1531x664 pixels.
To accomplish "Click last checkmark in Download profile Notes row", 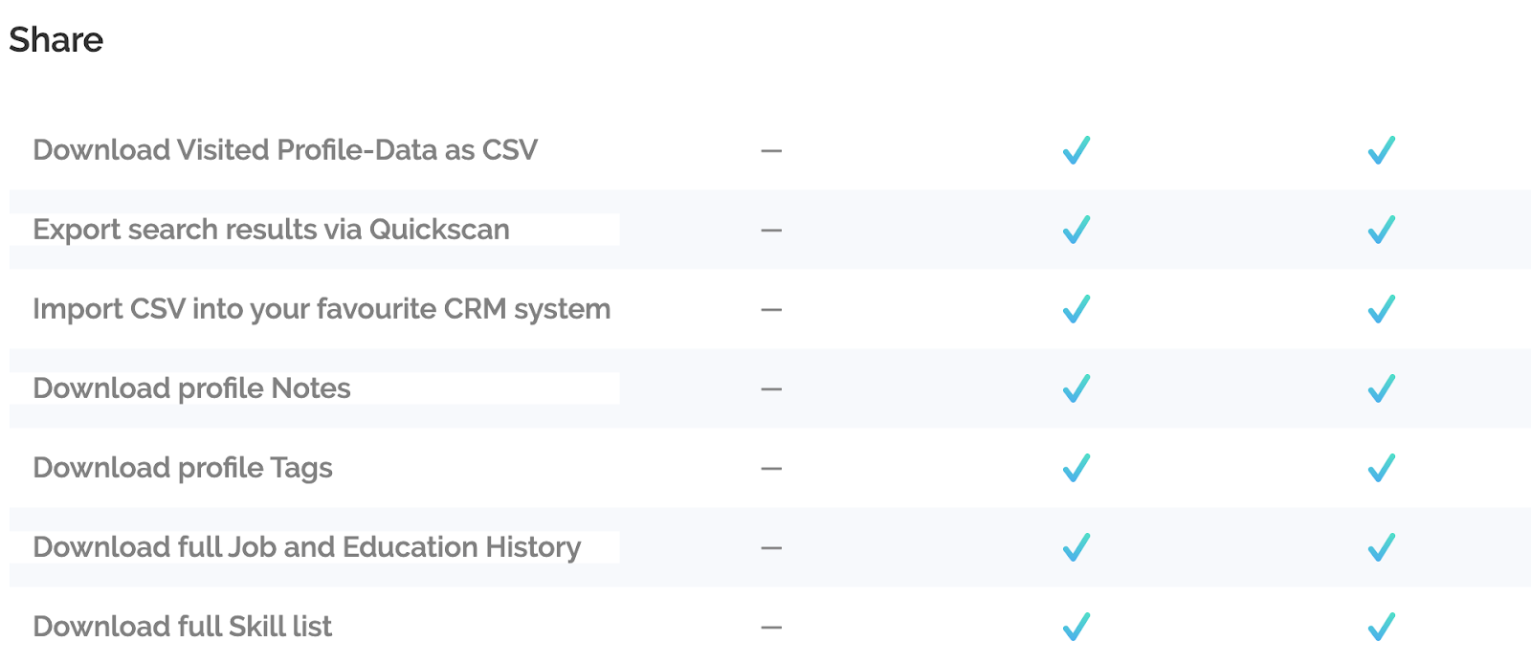I will point(1381,388).
